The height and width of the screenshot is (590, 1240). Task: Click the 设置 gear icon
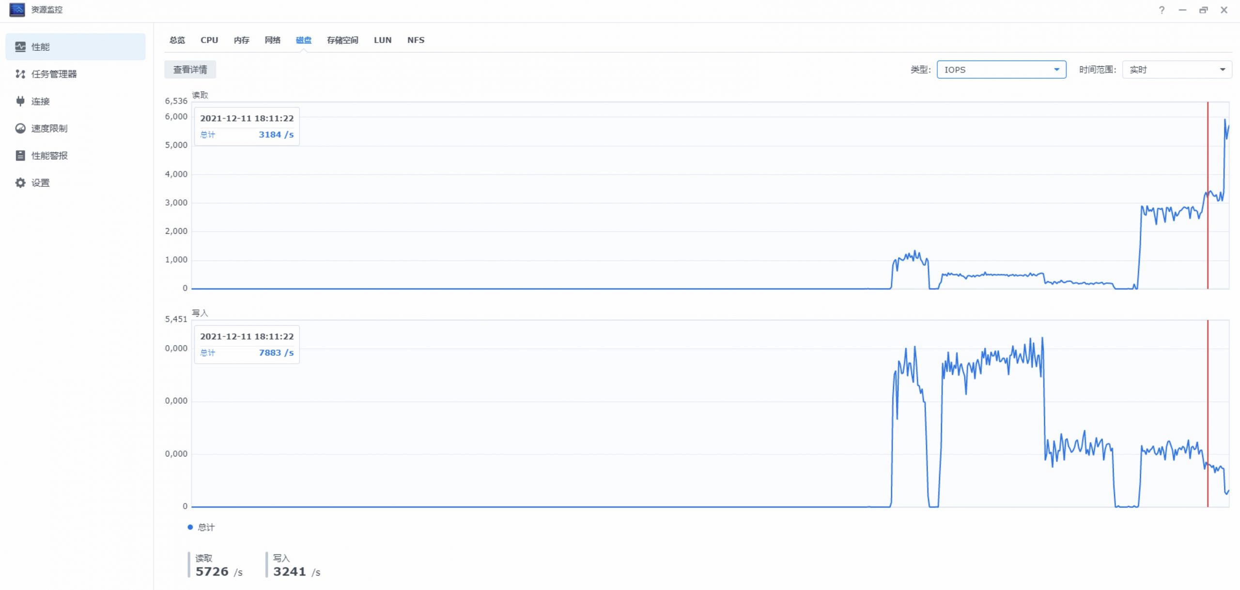[x=20, y=182]
